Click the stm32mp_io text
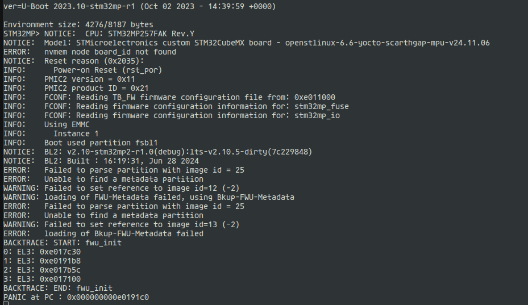528x305 pixels. (x=317, y=115)
